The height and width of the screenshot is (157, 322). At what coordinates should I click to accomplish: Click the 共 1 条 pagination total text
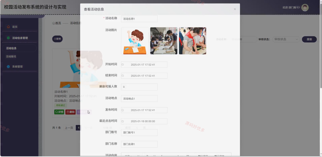point(57,128)
